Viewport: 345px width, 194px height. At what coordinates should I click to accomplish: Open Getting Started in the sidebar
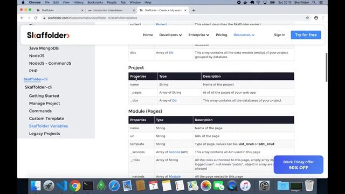44,96
